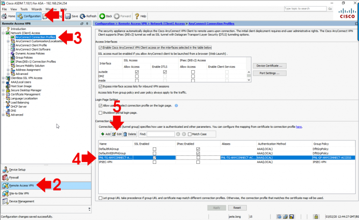
Task: Click Port Settings button
Action: (269, 73)
